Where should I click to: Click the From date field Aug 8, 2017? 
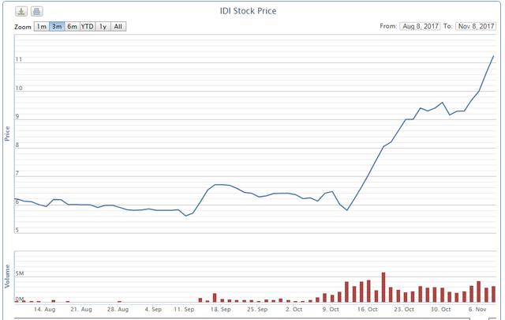click(x=420, y=26)
